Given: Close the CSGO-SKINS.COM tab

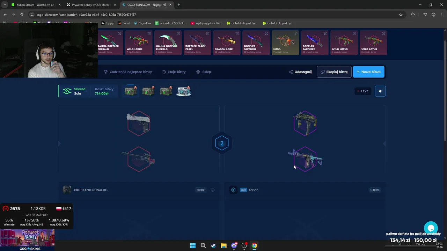Looking at the screenshot, I should [x=170, y=5].
